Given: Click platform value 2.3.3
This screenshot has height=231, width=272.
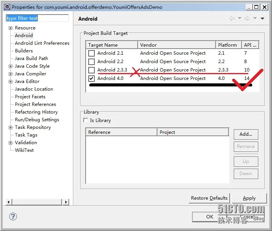Looking at the screenshot, I should click(x=223, y=70).
